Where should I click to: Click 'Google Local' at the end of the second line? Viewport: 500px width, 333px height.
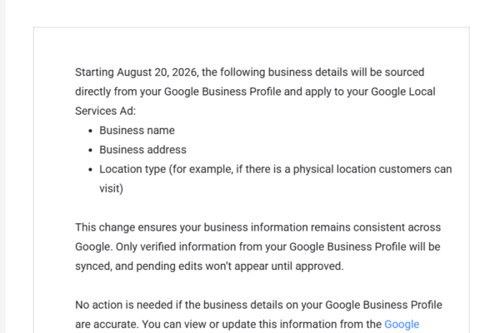click(403, 92)
